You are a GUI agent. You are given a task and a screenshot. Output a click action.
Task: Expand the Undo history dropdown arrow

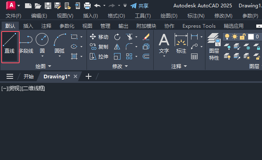(105, 5)
